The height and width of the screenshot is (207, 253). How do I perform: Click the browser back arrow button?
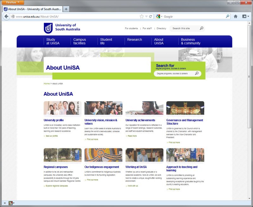pyautogui.click(x=6, y=16)
